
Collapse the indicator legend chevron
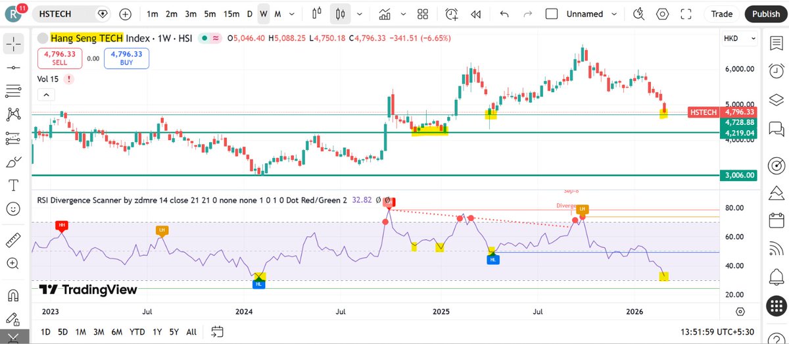(45, 95)
